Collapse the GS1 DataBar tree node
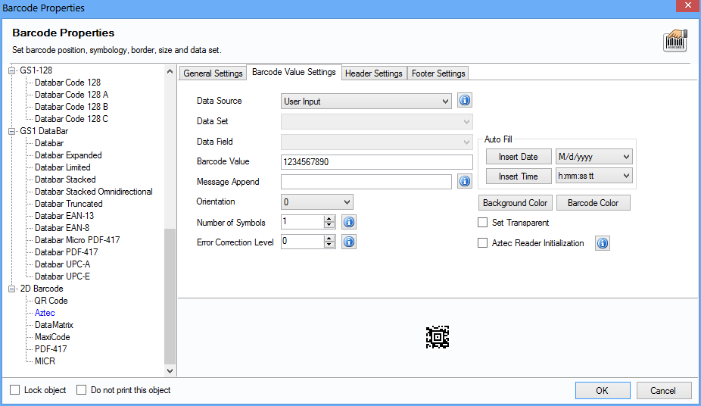Image resolution: width=701 pixels, height=406 pixels. tap(11, 131)
